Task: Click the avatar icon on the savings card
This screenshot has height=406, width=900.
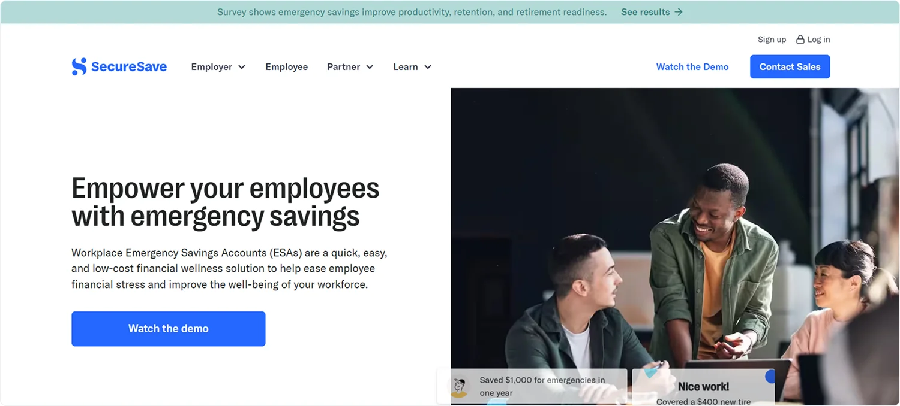Action: [459, 387]
